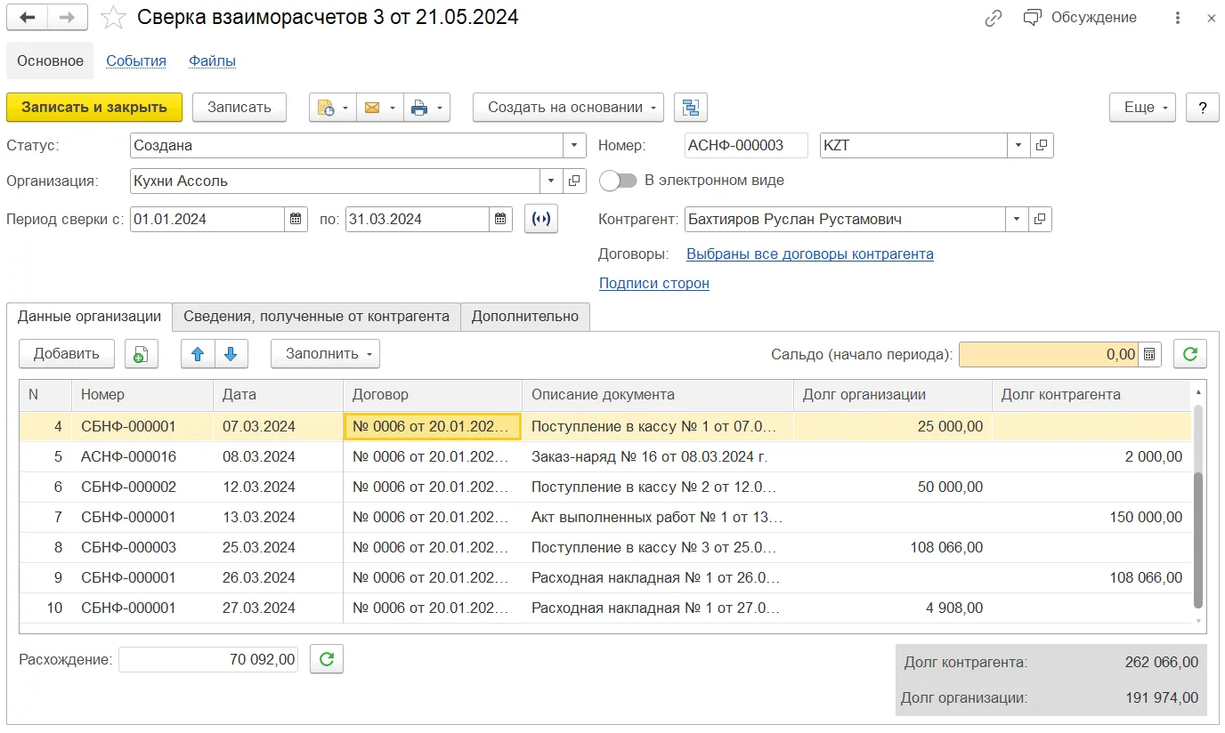The image size is (1225, 733).
Task: Show document structure of subordination icon
Action: coord(691,108)
